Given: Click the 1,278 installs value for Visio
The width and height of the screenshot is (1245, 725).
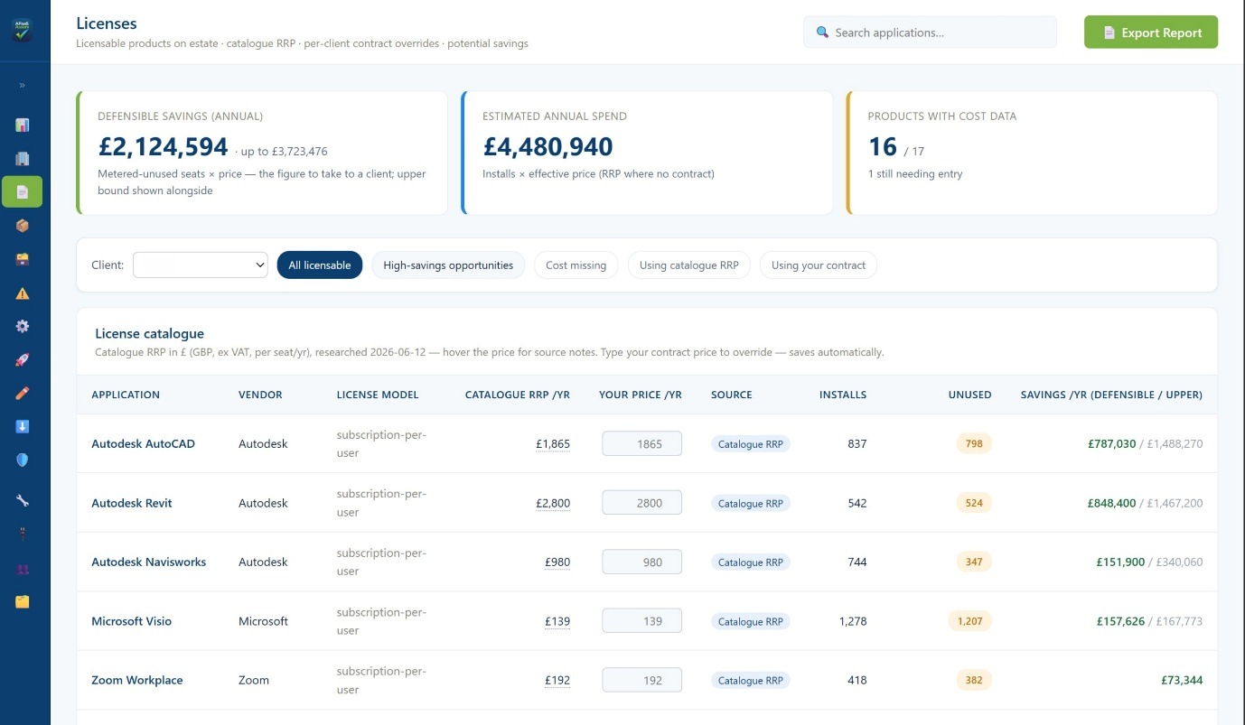Looking at the screenshot, I should click(853, 621).
